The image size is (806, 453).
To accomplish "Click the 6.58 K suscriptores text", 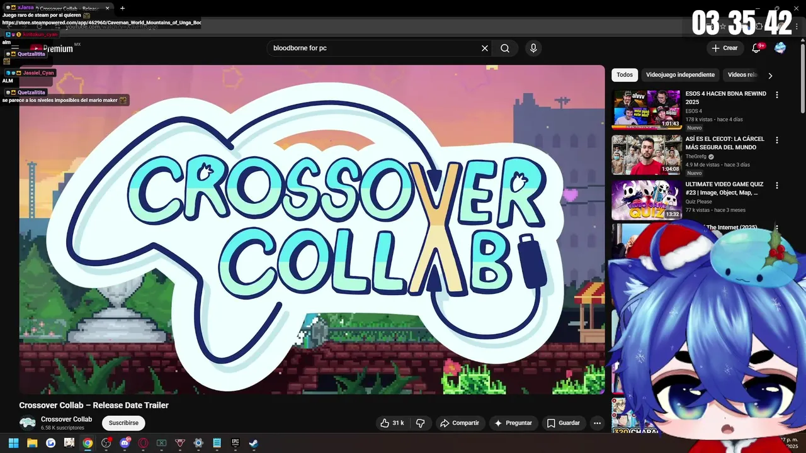I will [x=62, y=428].
